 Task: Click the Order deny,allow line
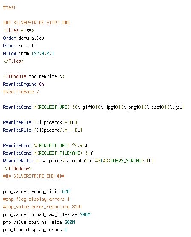click(24, 38)
